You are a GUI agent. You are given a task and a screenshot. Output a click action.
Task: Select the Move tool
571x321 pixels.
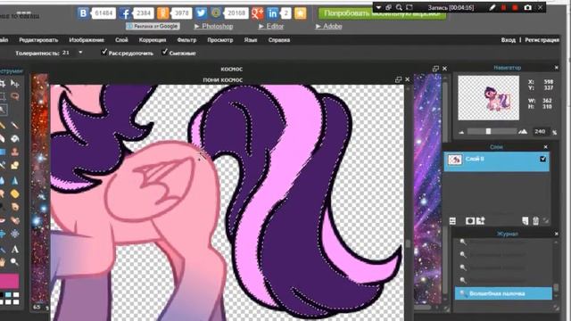click(x=14, y=84)
